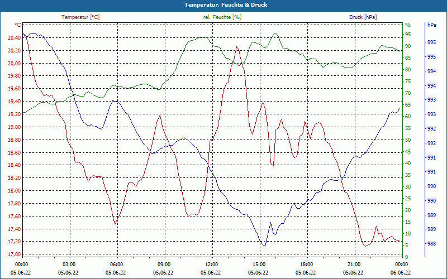Click the green '80' humidity tick label

tap(408, 69)
